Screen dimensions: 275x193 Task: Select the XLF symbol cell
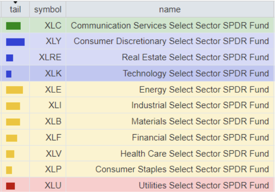pyautogui.click(x=53, y=138)
